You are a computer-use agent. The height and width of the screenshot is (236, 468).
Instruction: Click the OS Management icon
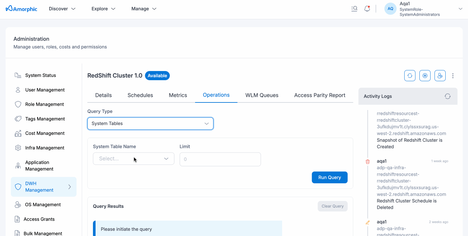18,205
